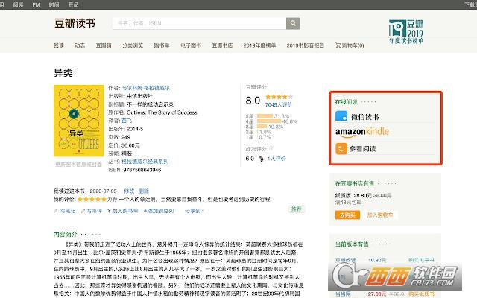Click the translator link 苗飞

pyautogui.click(x=127, y=121)
